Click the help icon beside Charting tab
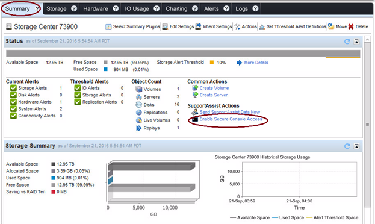The image size is (375, 224). click(x=195, y=8)
